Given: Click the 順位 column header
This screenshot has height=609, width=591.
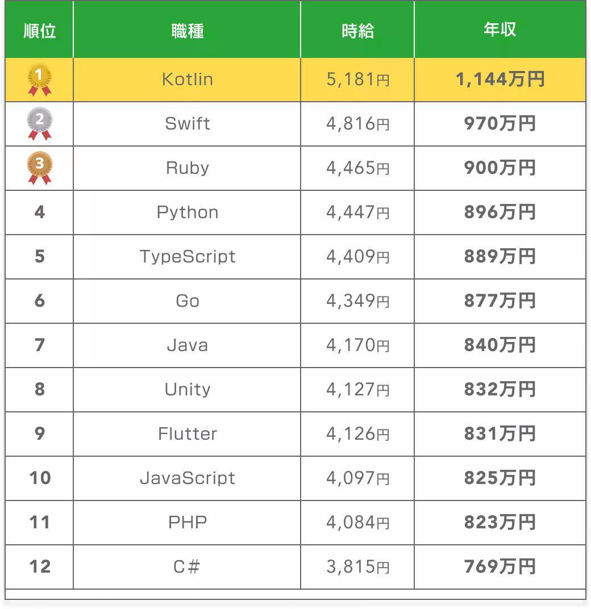Looking at the screenshot, I should 39,31.
